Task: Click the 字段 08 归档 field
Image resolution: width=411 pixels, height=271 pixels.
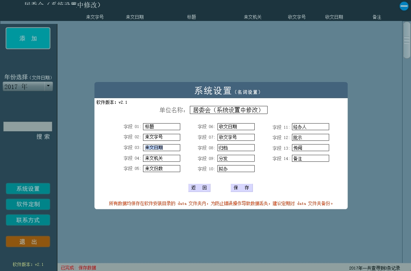Action: 236,148
